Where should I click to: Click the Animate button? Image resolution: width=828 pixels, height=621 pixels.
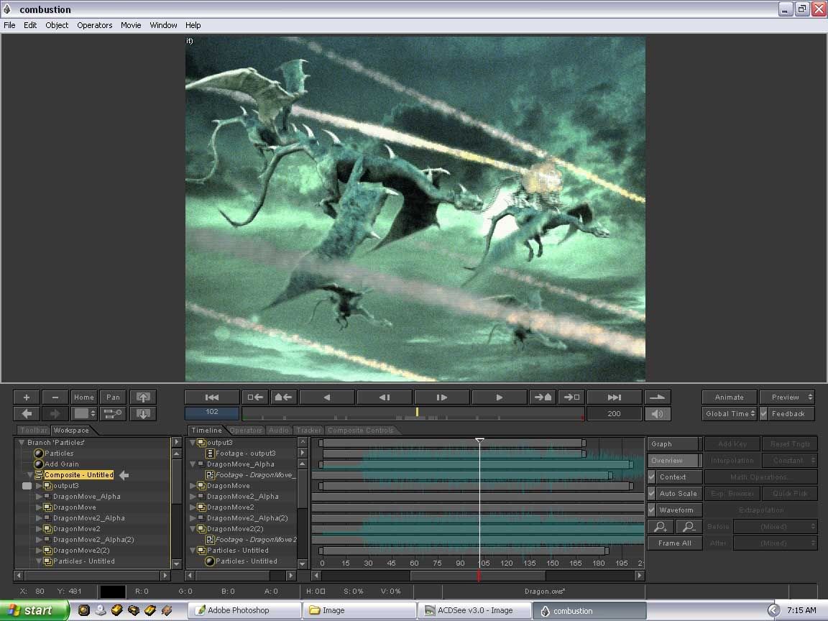(x=729, y=397)
